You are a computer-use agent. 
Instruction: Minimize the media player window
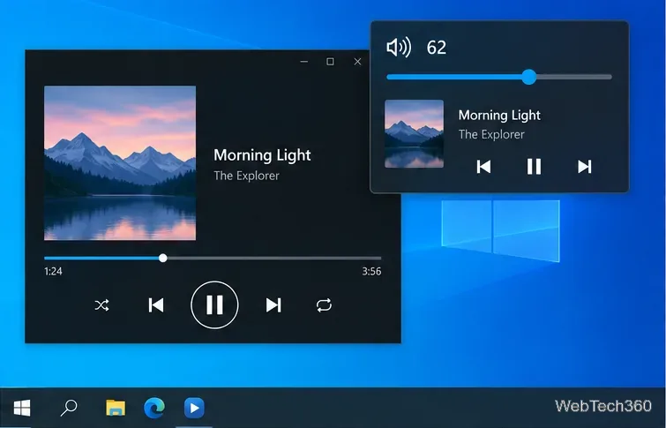[x=304, y=62]
